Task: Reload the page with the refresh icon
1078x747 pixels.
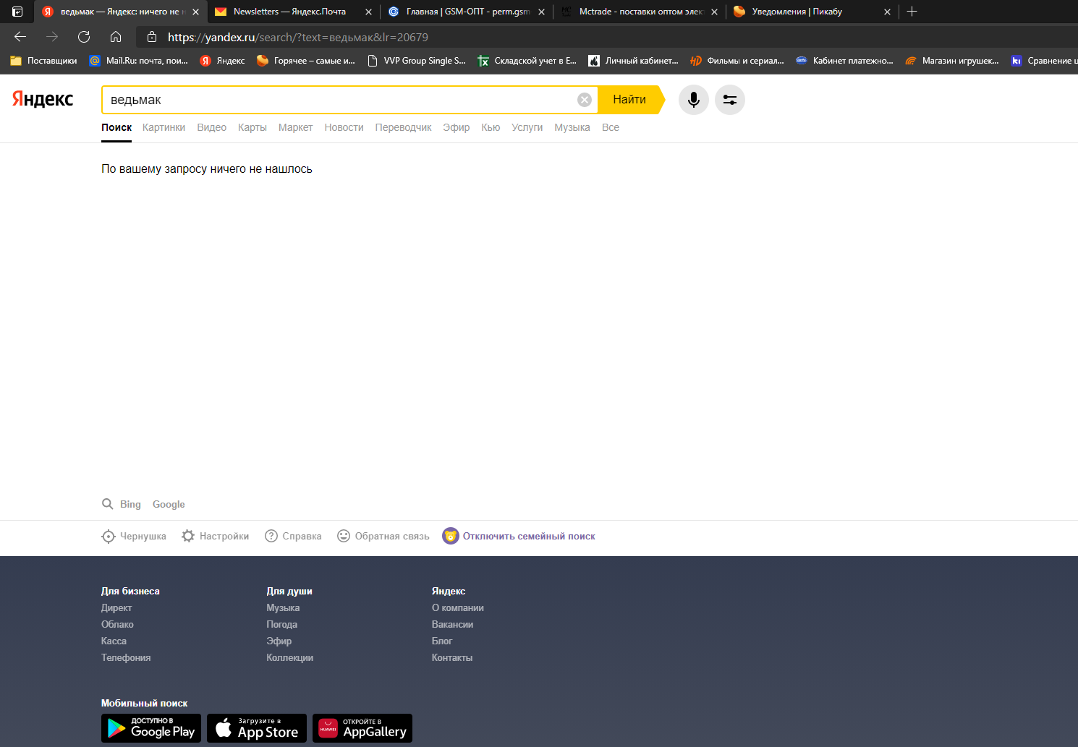Action: [84, 37]
